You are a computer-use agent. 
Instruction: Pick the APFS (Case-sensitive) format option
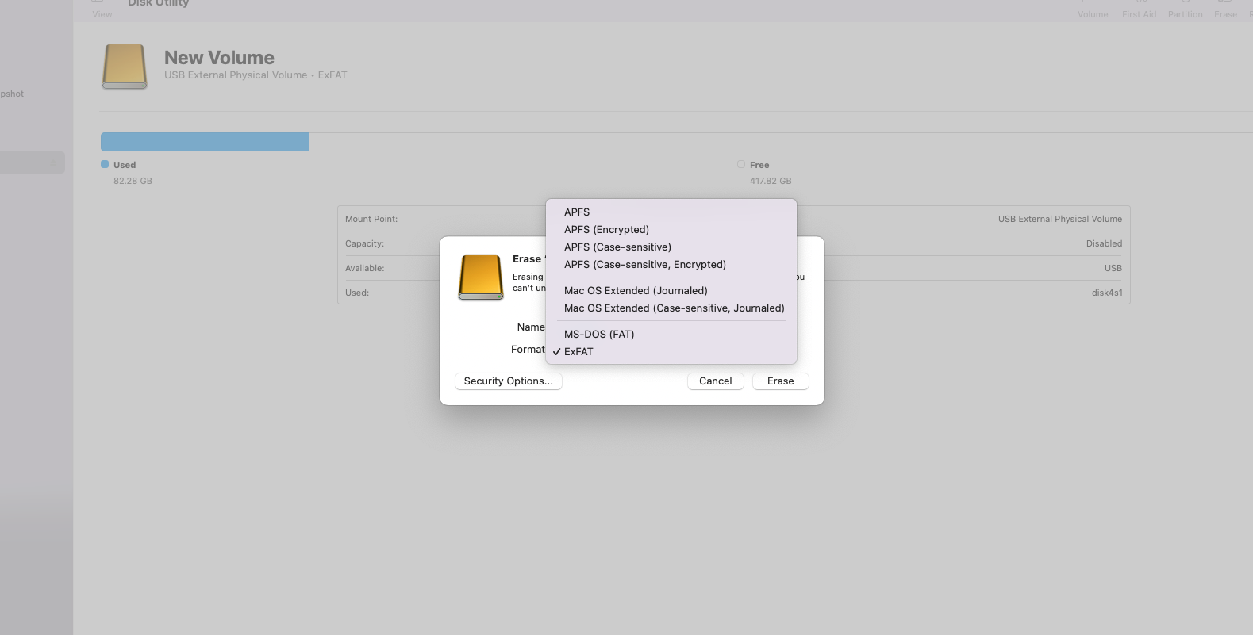pyautogui.click(x=671, y=247)
